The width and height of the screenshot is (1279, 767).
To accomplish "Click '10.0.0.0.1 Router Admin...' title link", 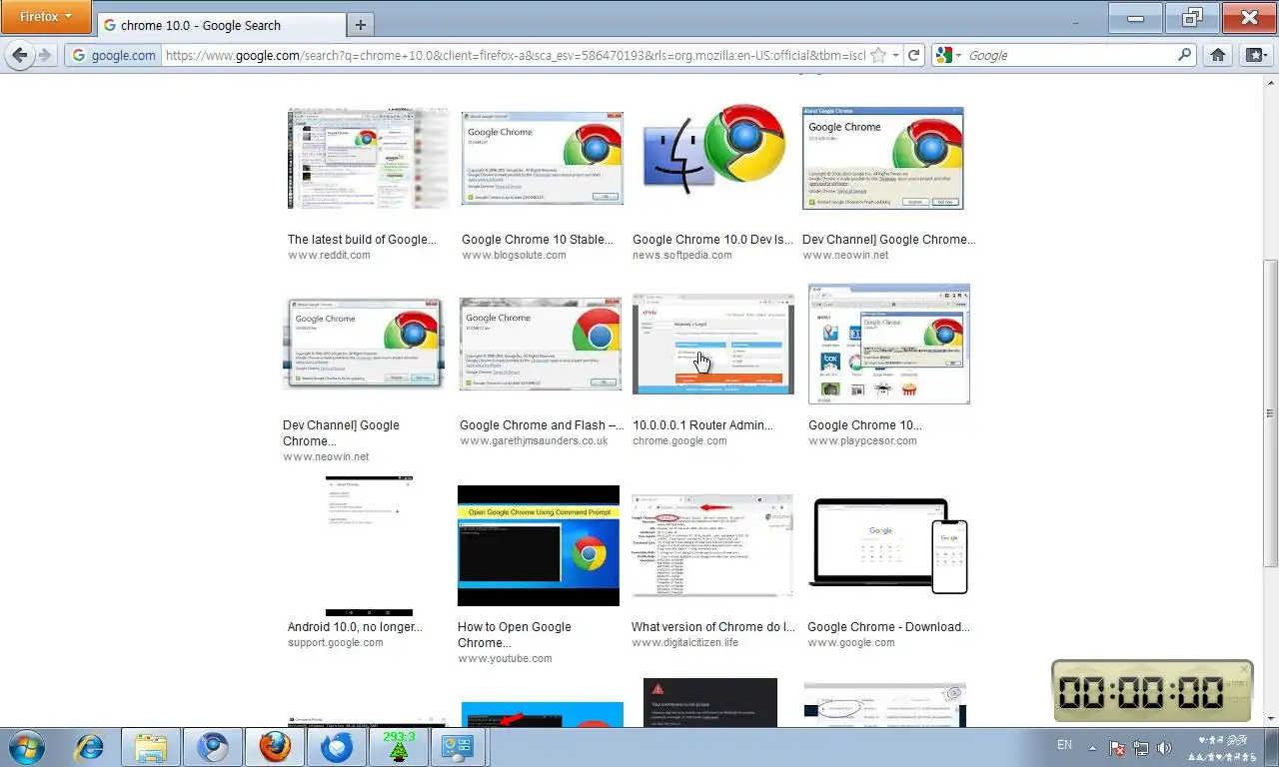I will point(702,425).
